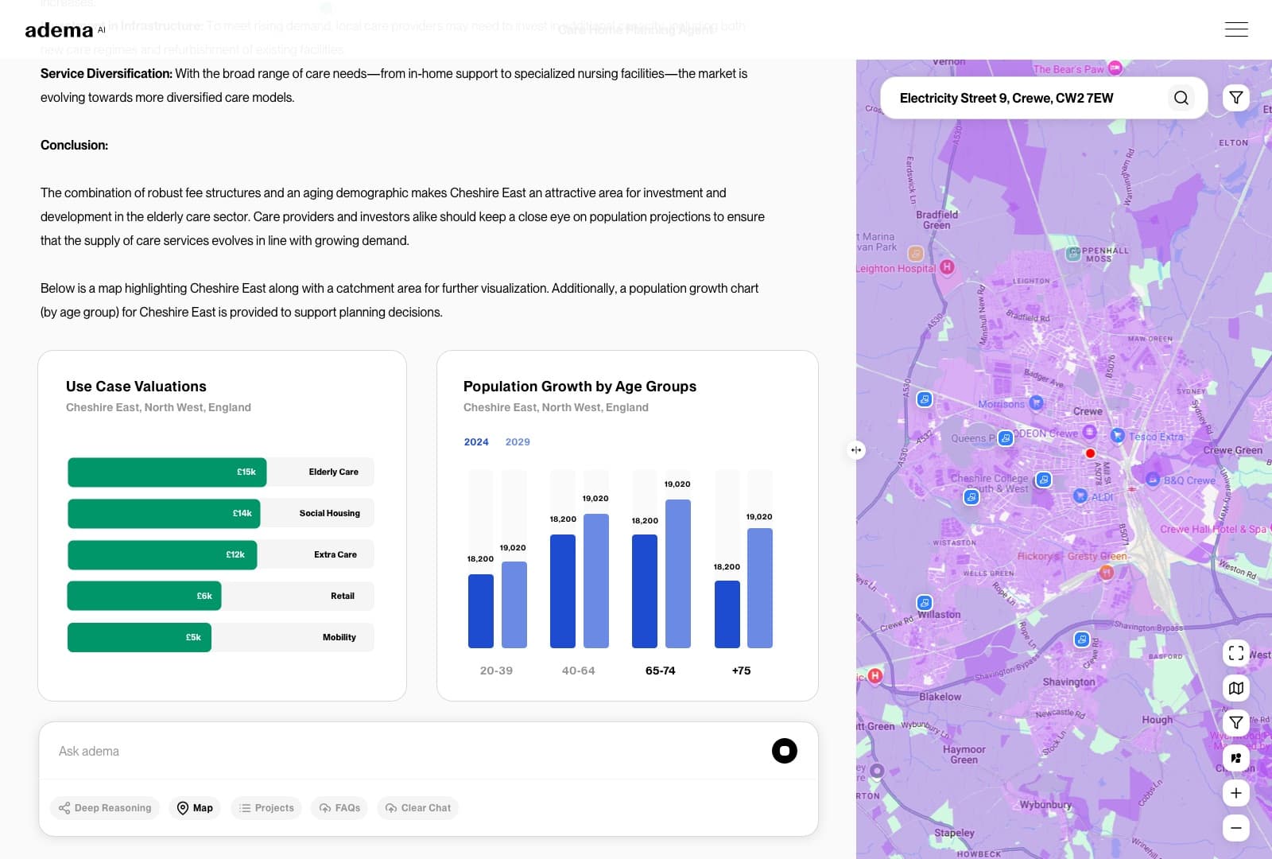Click the Retail £6k bar
The width and height of the screenshot is (1272, 859).
tap(144, 597)
